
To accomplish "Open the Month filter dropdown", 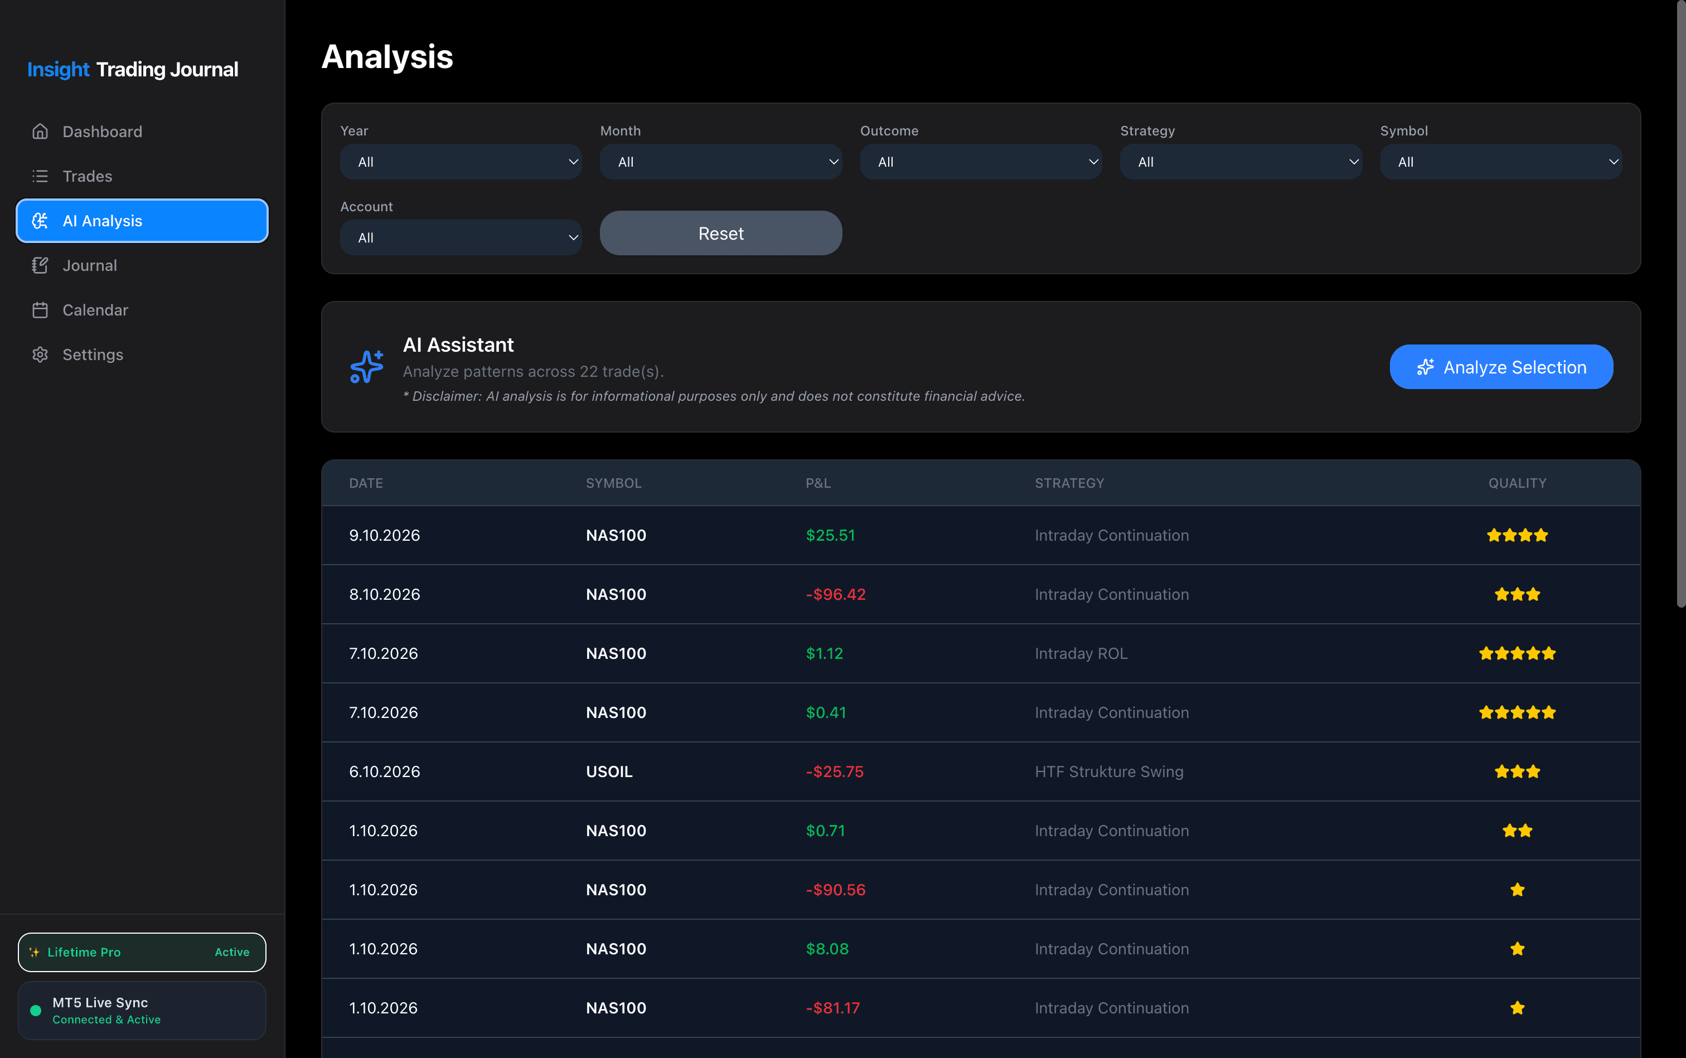I will point(721,162).
